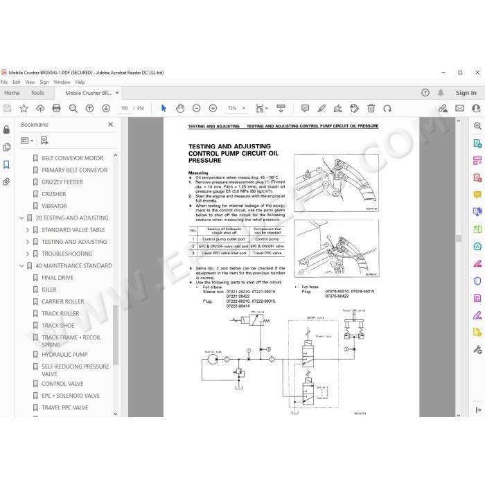The image size is (485, 485).
Task: Jump to the FINAL DRIVE bookmark
Action: point(58,278)
